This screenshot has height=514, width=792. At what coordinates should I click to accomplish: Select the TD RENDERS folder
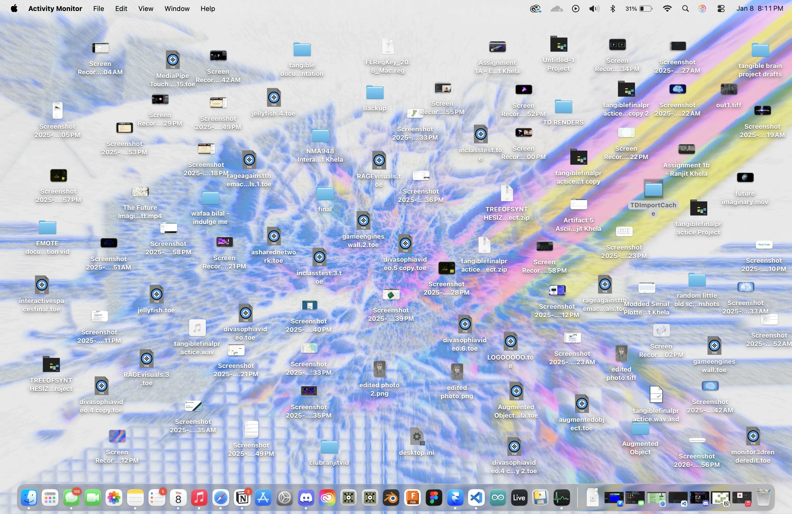[563, 107]
